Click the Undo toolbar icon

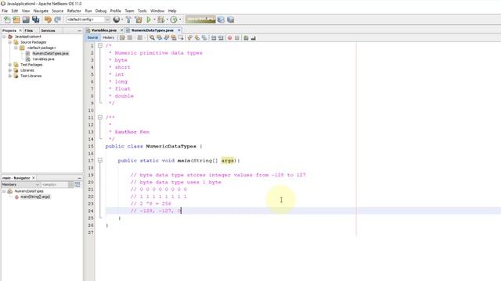coord(48,20)
